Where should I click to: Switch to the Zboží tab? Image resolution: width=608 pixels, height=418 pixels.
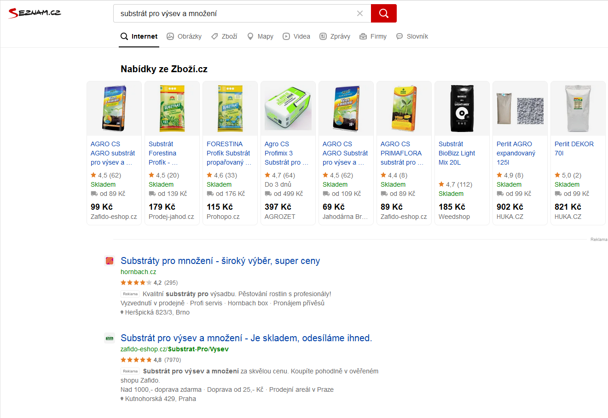(224, 36)
